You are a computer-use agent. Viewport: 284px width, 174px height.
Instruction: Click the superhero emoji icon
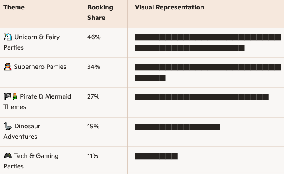7,67
